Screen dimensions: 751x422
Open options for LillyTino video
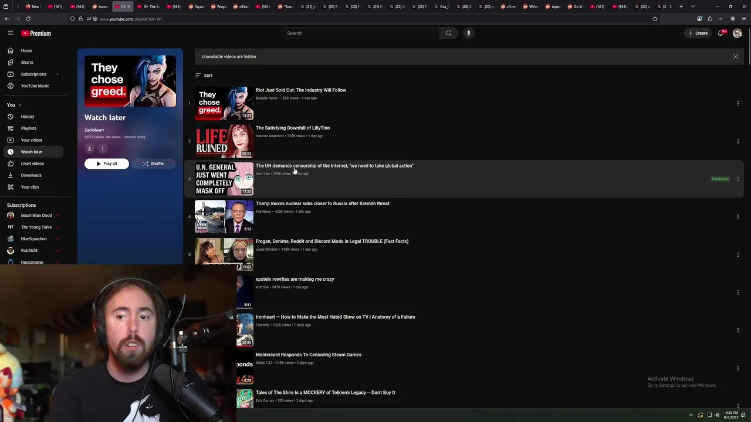738,141
